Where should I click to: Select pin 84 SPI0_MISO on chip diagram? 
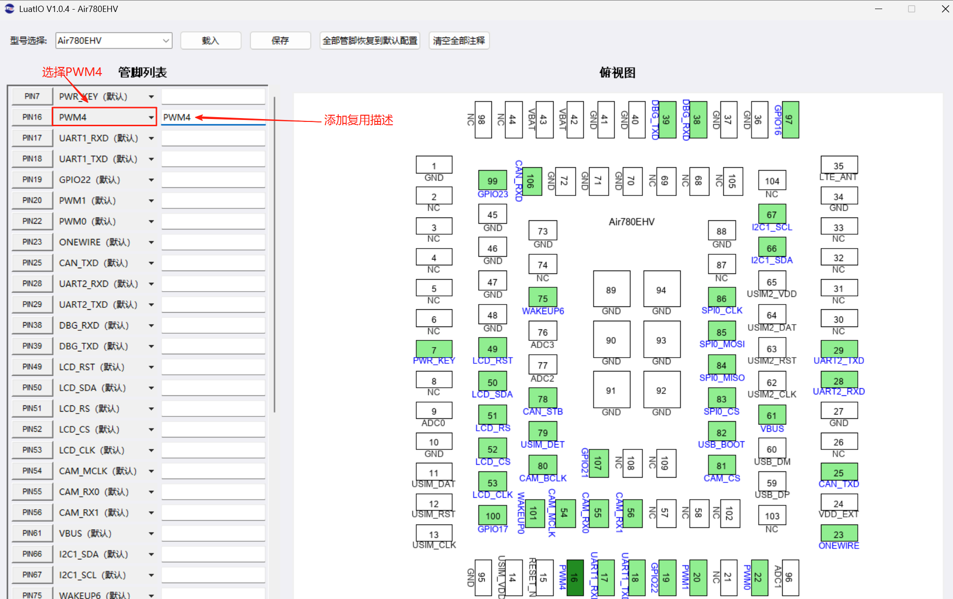[x=721, y=364]
